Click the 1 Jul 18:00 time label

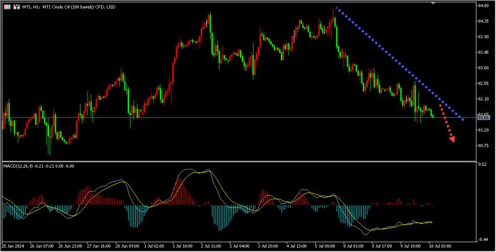[183, 246]
